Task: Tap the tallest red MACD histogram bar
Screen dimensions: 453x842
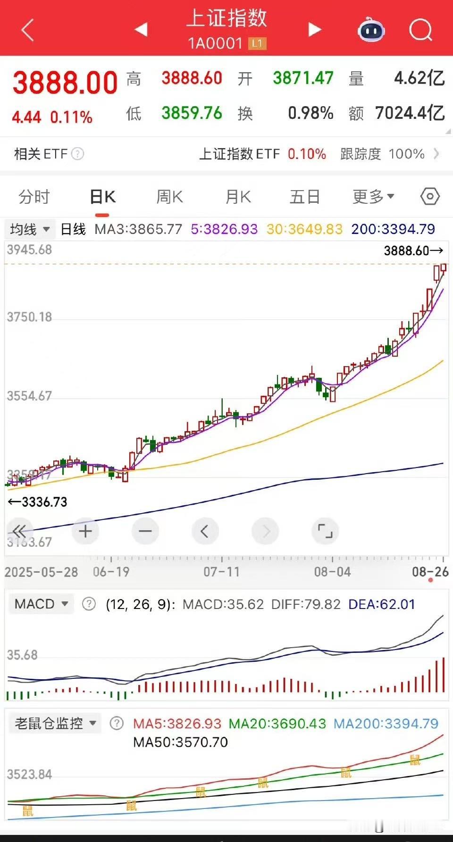Action: point(444,675)
